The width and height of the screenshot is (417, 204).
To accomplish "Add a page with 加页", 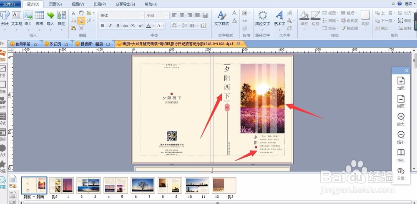I will click(401, 84).
